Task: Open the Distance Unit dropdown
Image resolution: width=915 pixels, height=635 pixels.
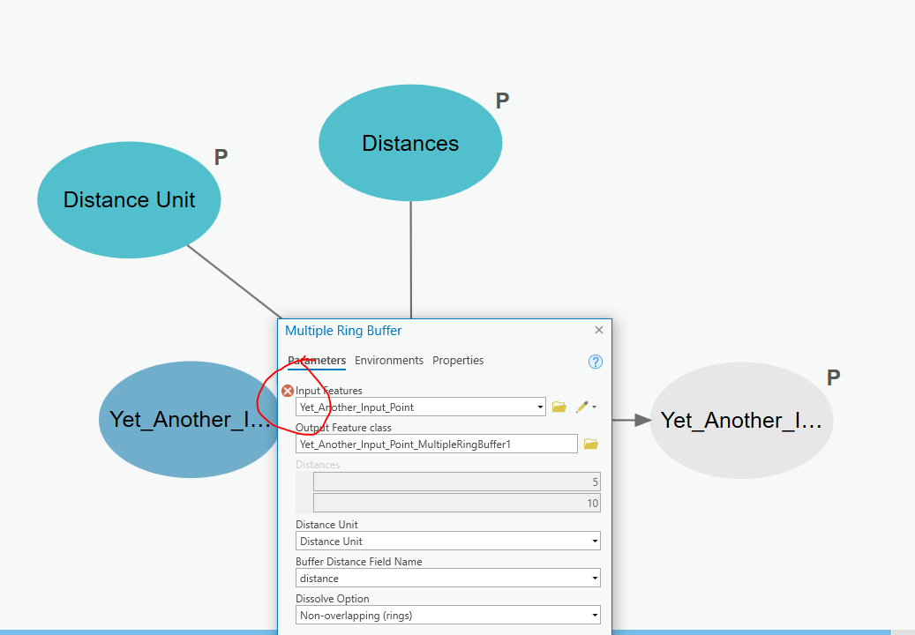Action: coord(592,541)
